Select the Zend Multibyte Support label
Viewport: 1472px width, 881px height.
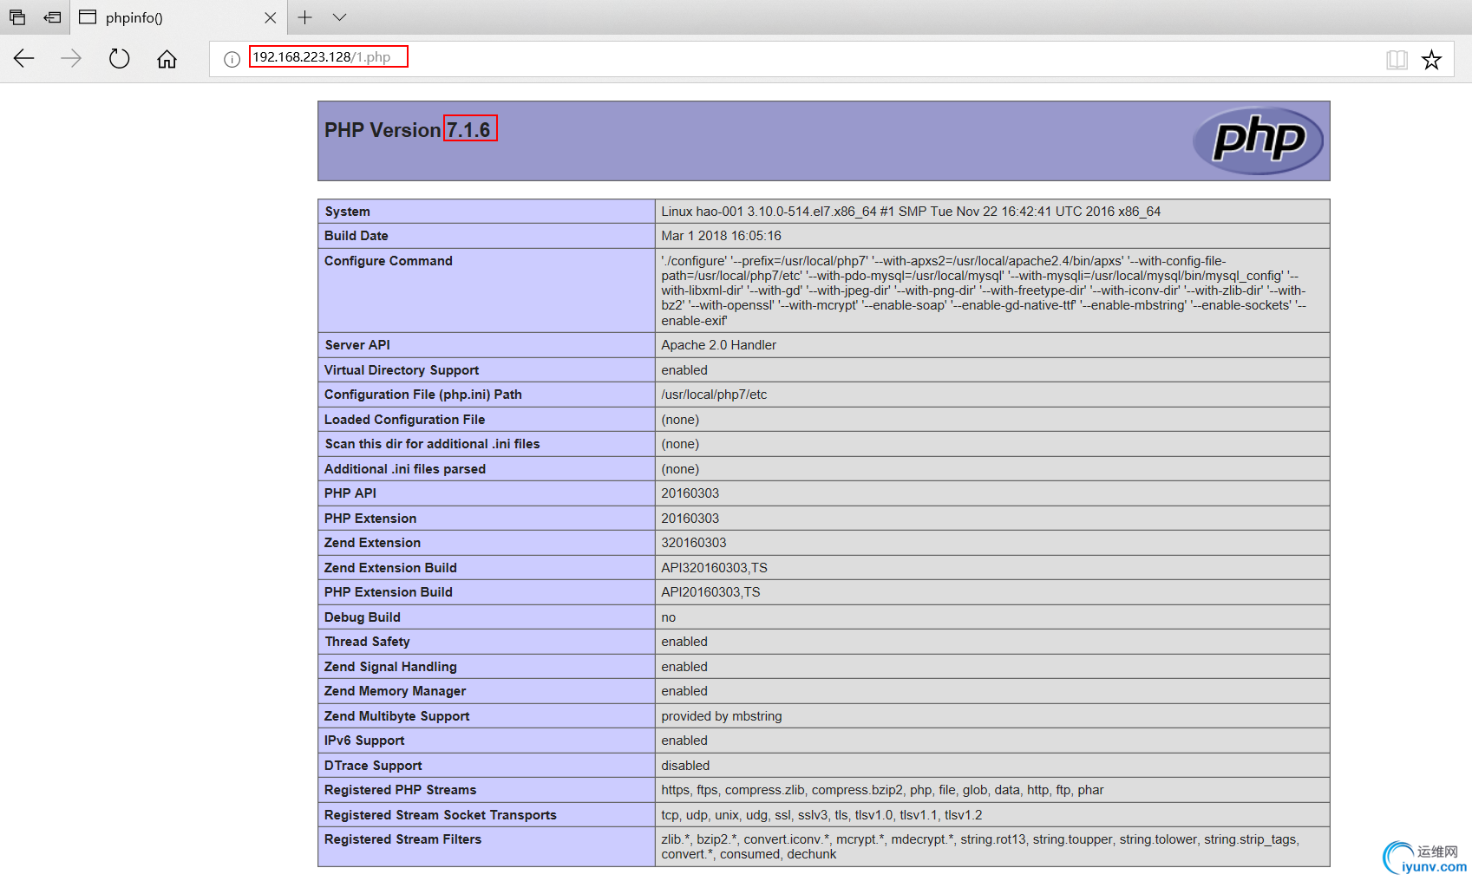point(396,716)
